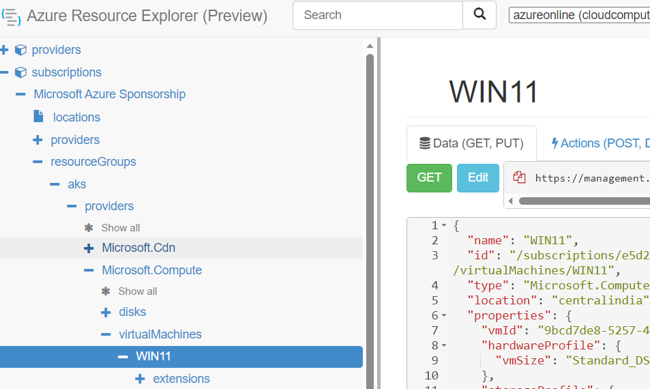This screenshot has height=389, width=650.
Task: Collapse the virtualMachines node
Action: click(x=106, y=334)
